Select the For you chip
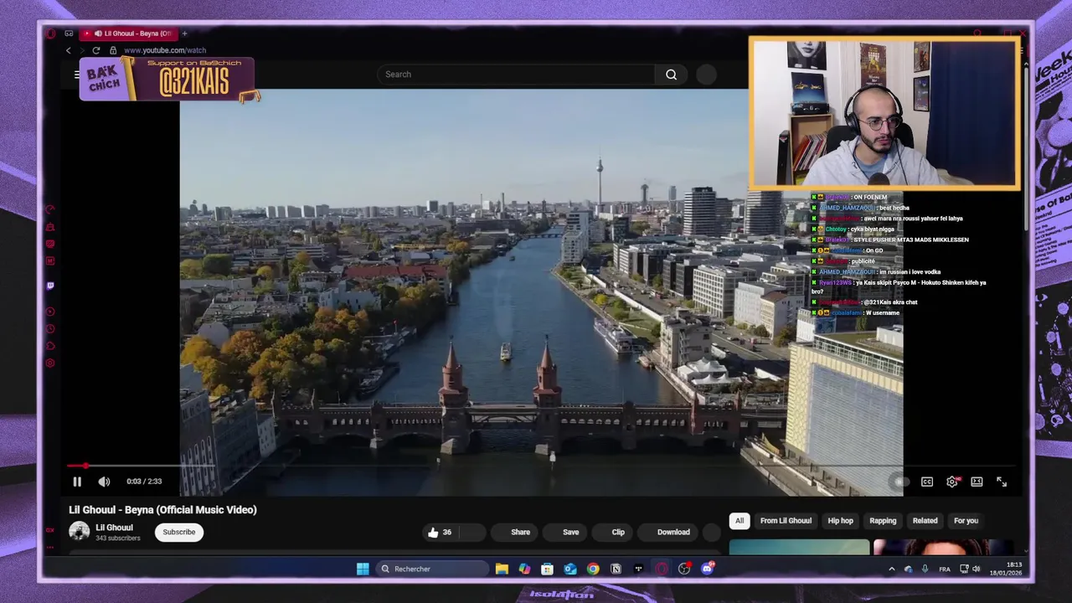The height and width of the screenshot is (603, 1072). [x=966, y=521]
